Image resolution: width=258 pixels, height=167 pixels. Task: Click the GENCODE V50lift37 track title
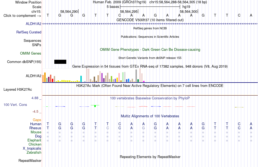pyautogui.click(x=150, y=20)
